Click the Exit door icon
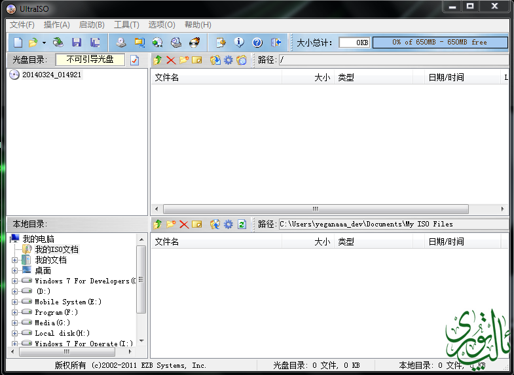The image size is (514, 375). (x=276, y=43)
